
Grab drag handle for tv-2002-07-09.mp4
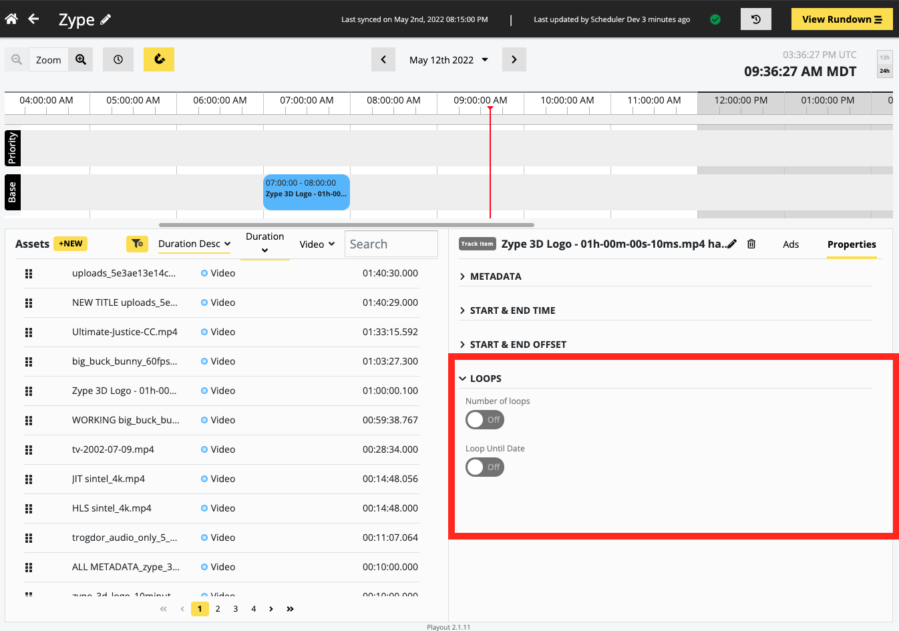coord(29,449)
